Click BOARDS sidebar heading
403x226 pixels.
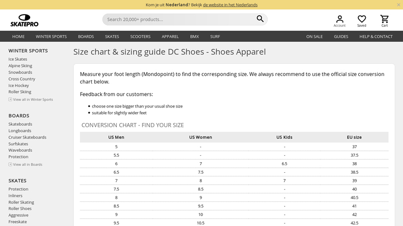tap(19, 116)
